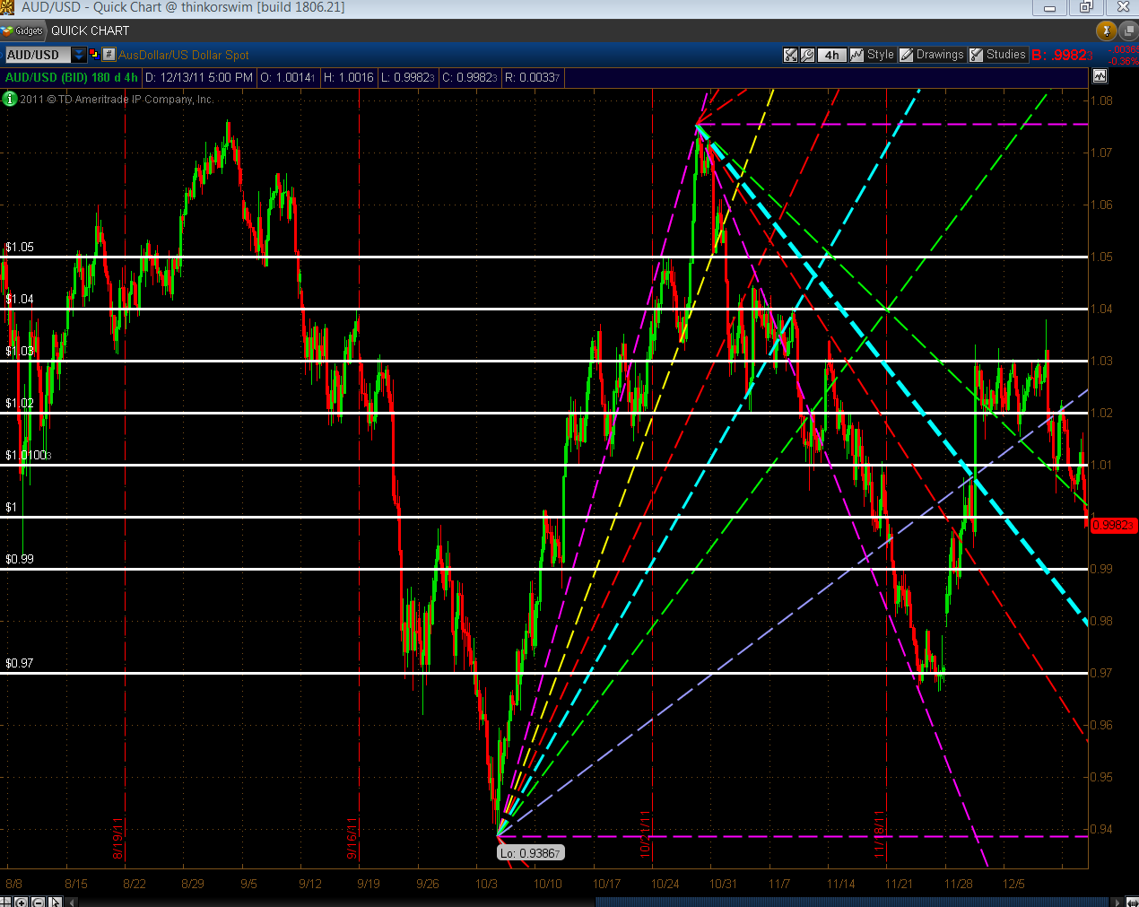The width and height of the screenshot is (1139, 907).
Task: Click the AUD/USD symbol input field
Action: [x=36, y=55]
